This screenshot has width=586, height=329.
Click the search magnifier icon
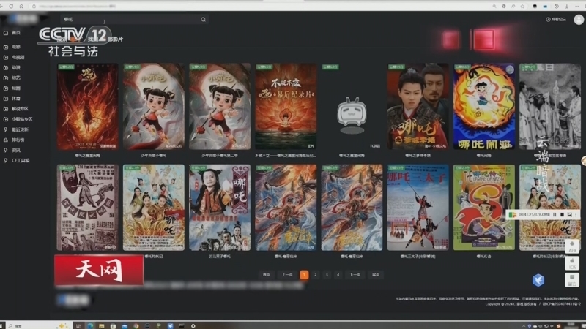(x=203, y=20)
